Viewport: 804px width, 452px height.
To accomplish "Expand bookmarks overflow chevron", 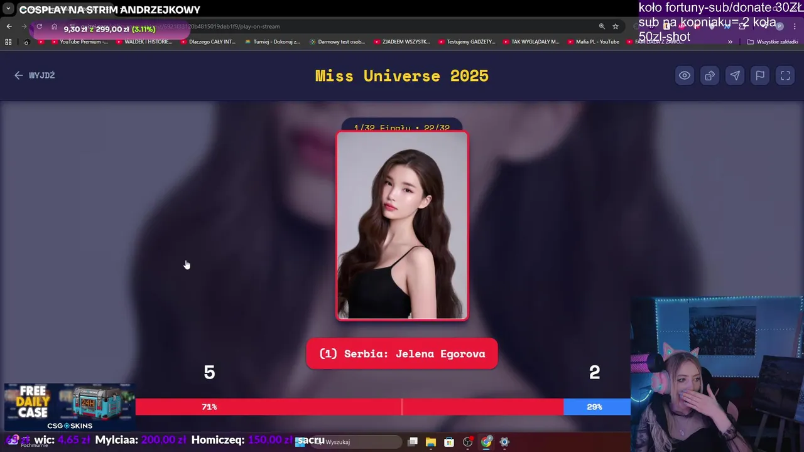I will tap(730, 42).
